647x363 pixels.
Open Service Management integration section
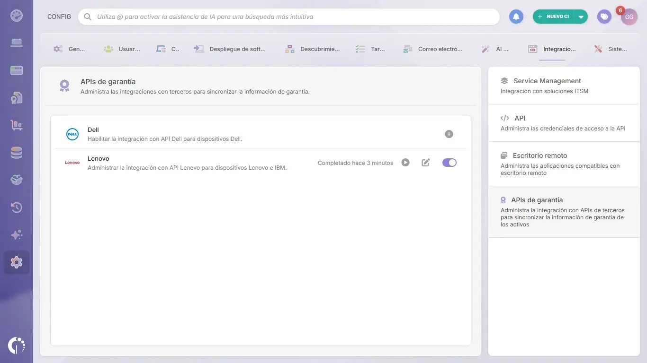coord(564,86)
